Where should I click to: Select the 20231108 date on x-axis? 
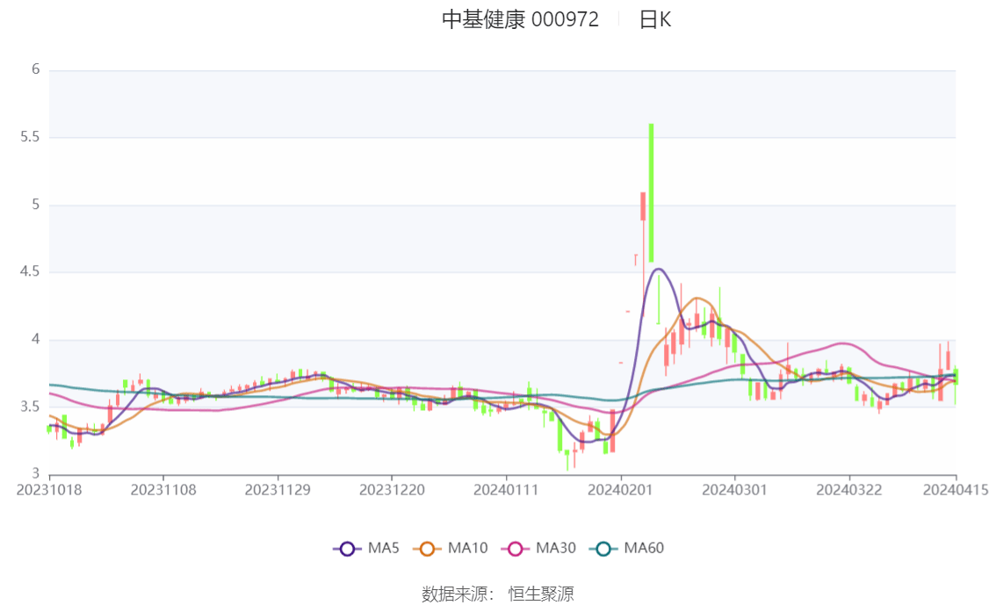(x=163, y=489)
